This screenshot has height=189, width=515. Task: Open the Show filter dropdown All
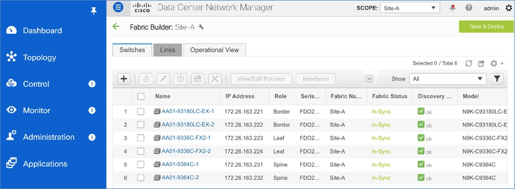click(x=448, y=79)
